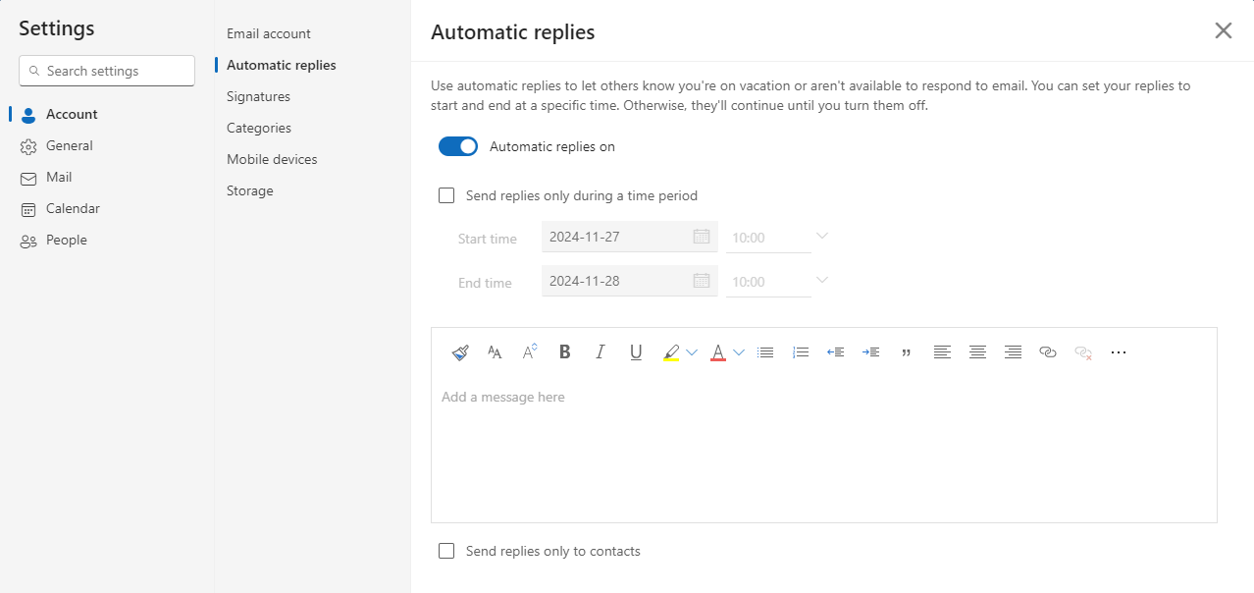
Task: Apply quote formatting to text
Action: pyautogui.click(x=906, y=352)
